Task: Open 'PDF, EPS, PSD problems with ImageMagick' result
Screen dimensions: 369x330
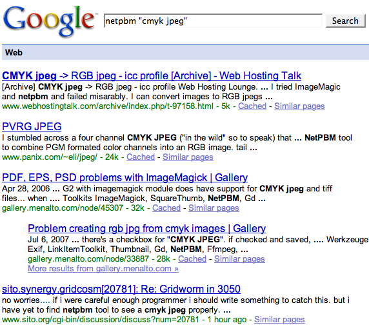Action: coord(125,177)
